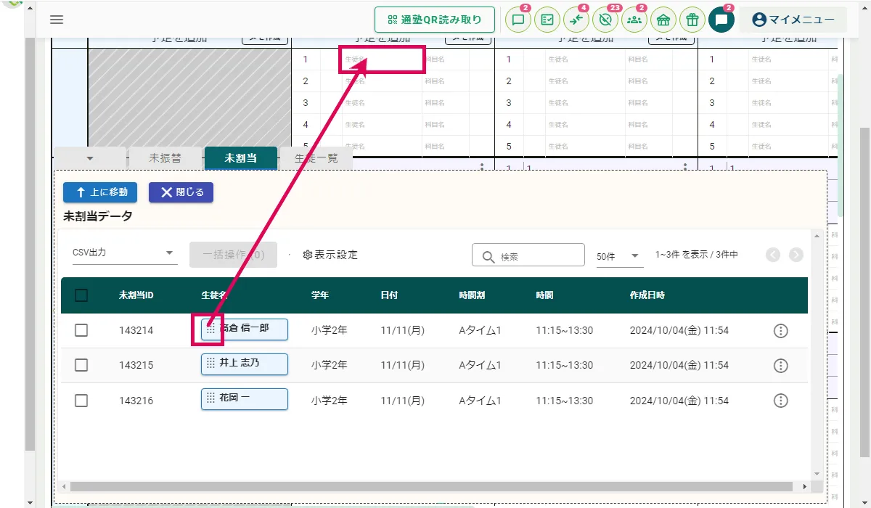Click Aタイム1 in the 143214 row
This screenshot has height=508, width=871.
(481, 330)
